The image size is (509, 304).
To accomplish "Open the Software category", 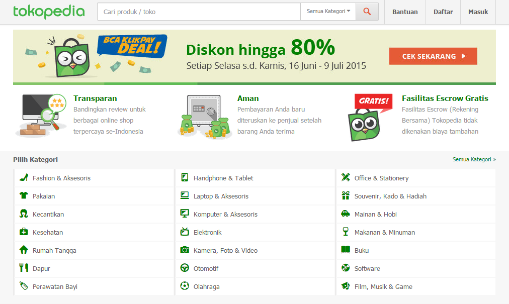I will pos(416,268).
